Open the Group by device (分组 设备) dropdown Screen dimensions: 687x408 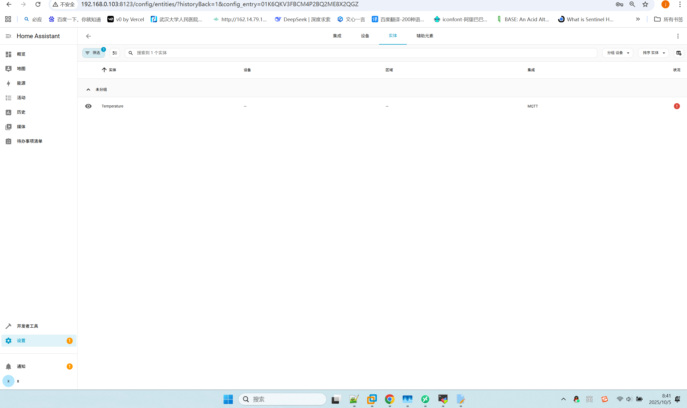click(617, 53)
